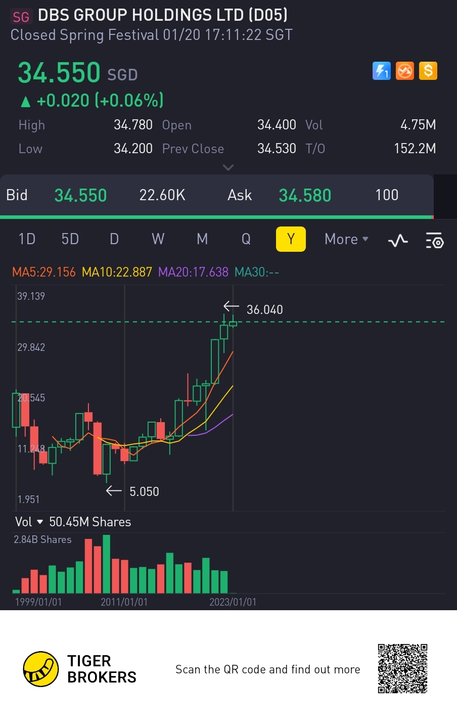The height and width of the screenshot is (728, 457).
Task: Tap the ask price 34.580
Action: (x=305, y=195)
